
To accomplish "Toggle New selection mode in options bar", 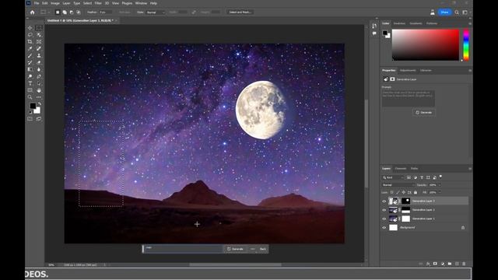I will (x=58, y=12).
